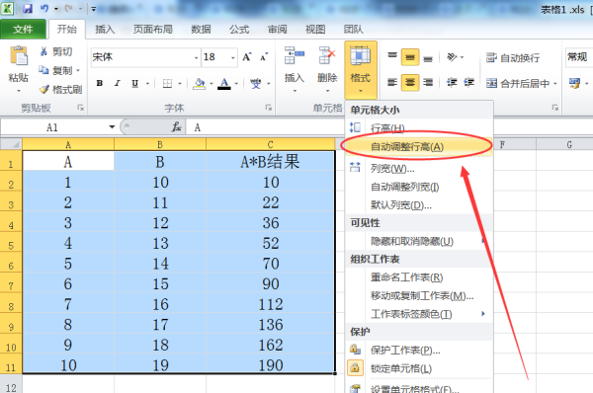Apply the fill color bucket

point(199,83)
